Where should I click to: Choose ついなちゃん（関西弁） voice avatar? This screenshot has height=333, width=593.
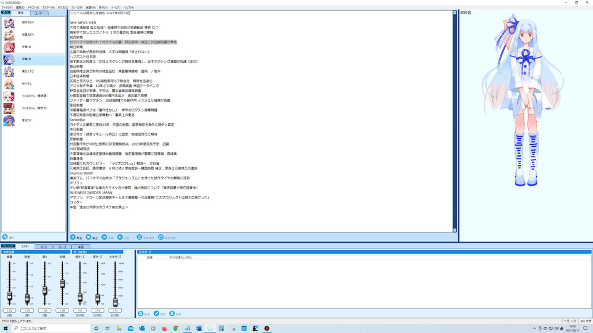(9, 109)
